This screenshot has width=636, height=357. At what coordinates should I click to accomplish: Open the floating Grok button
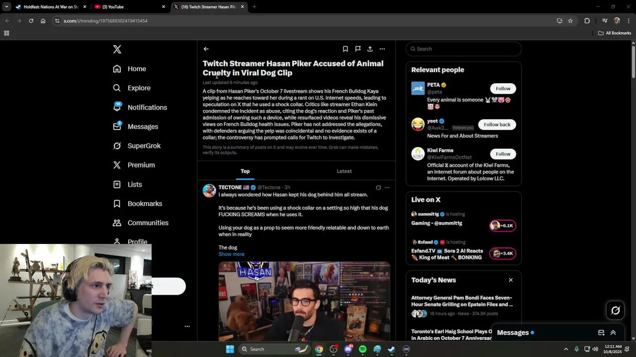click(x=615, y=310)
